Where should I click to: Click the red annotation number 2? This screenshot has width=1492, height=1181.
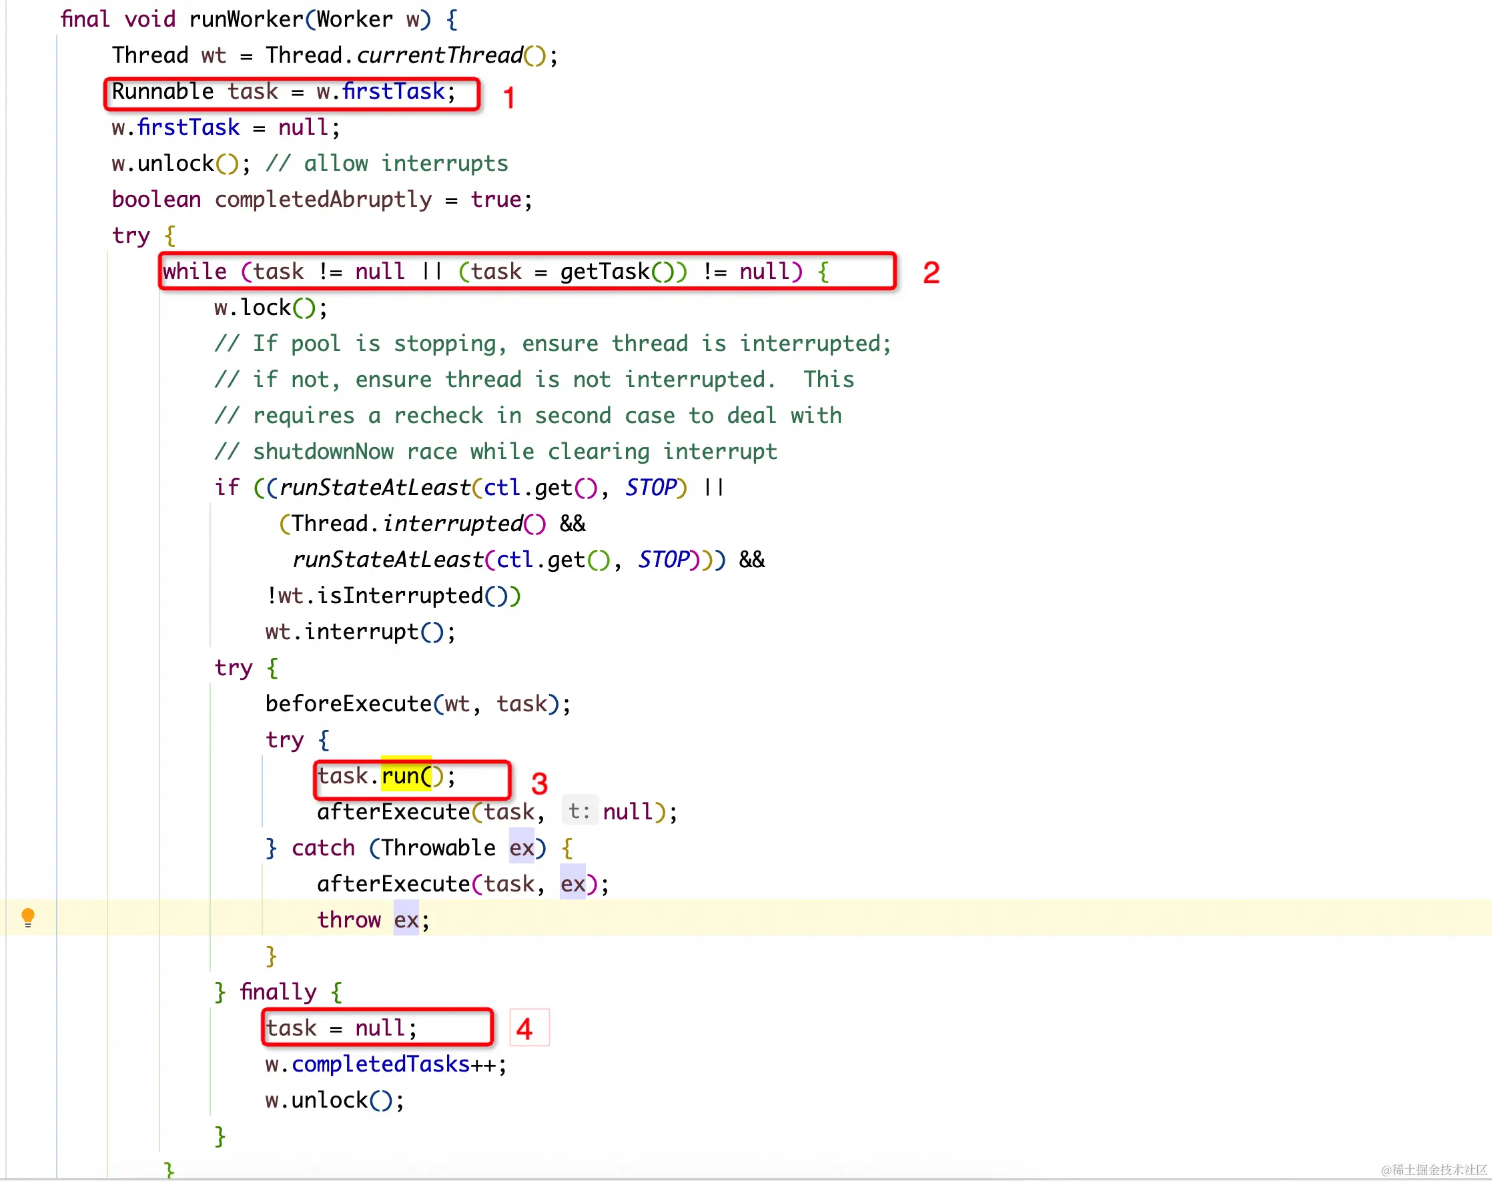(x=931, y=272)
